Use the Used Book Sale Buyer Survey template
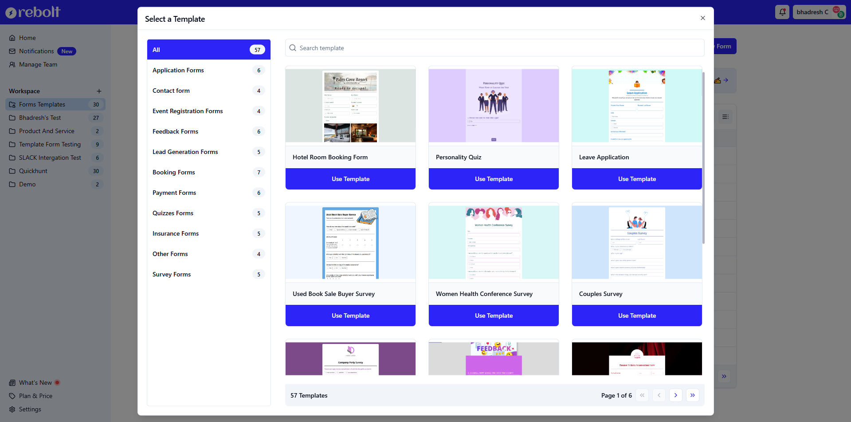Viewport: 851px width, 422px height. [x=350, y=316]
